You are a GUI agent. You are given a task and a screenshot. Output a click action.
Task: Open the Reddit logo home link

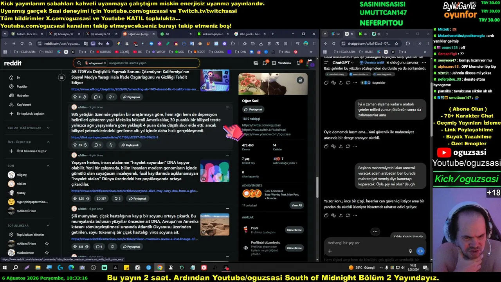(x=13, y=63)
